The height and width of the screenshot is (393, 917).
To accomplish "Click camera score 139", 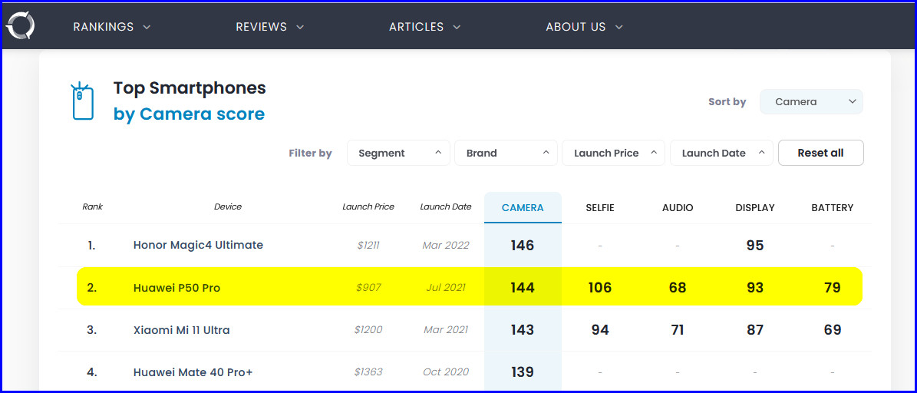I will pos(523,372).
